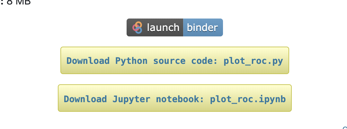
Task: Click the 'Download' word in Jupyter link
Action: 85,99
